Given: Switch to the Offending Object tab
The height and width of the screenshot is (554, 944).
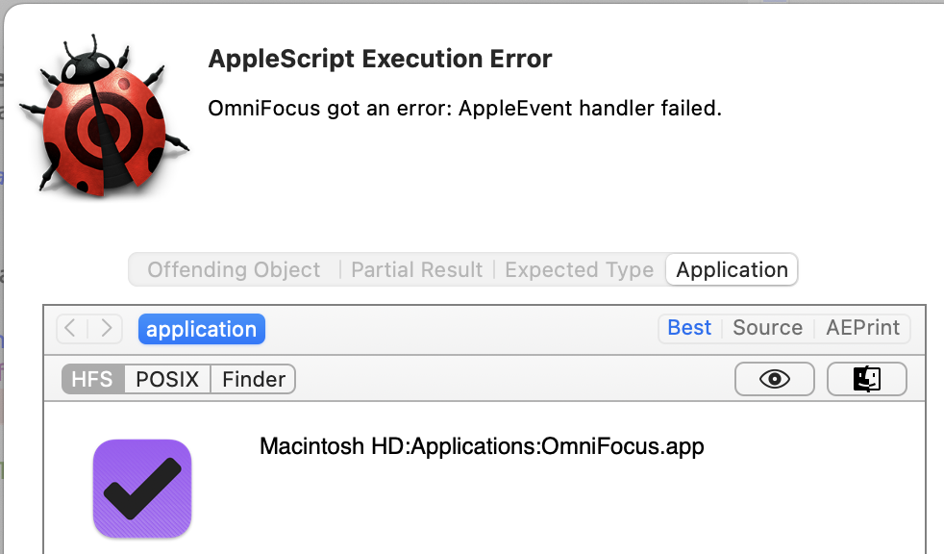Looking at the screenshot, I should tap(234, 269).
